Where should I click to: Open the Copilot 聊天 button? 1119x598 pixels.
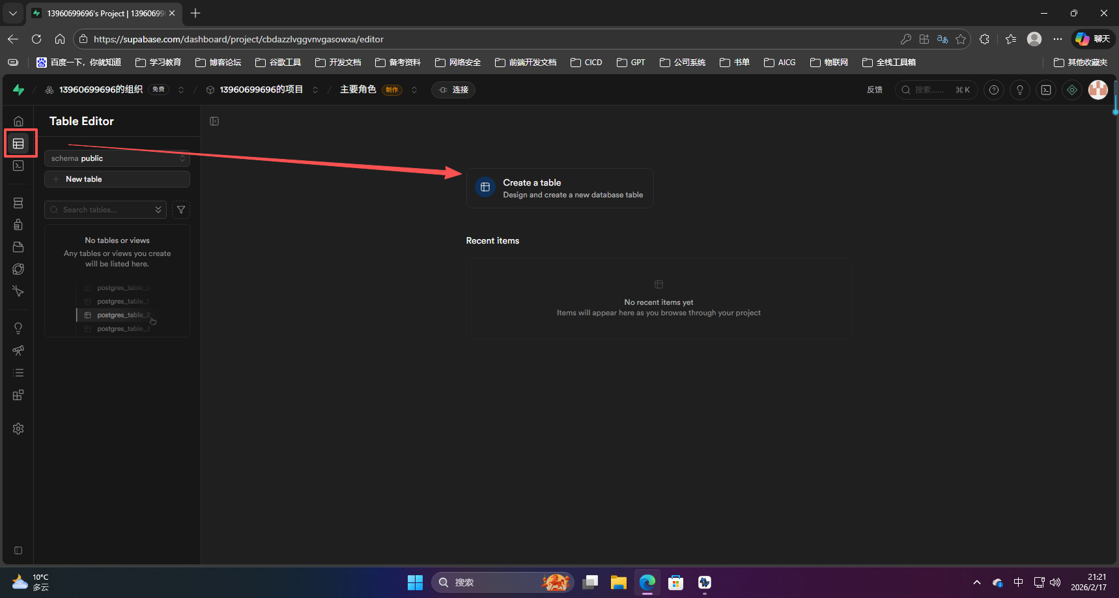tap(1093, 39)
